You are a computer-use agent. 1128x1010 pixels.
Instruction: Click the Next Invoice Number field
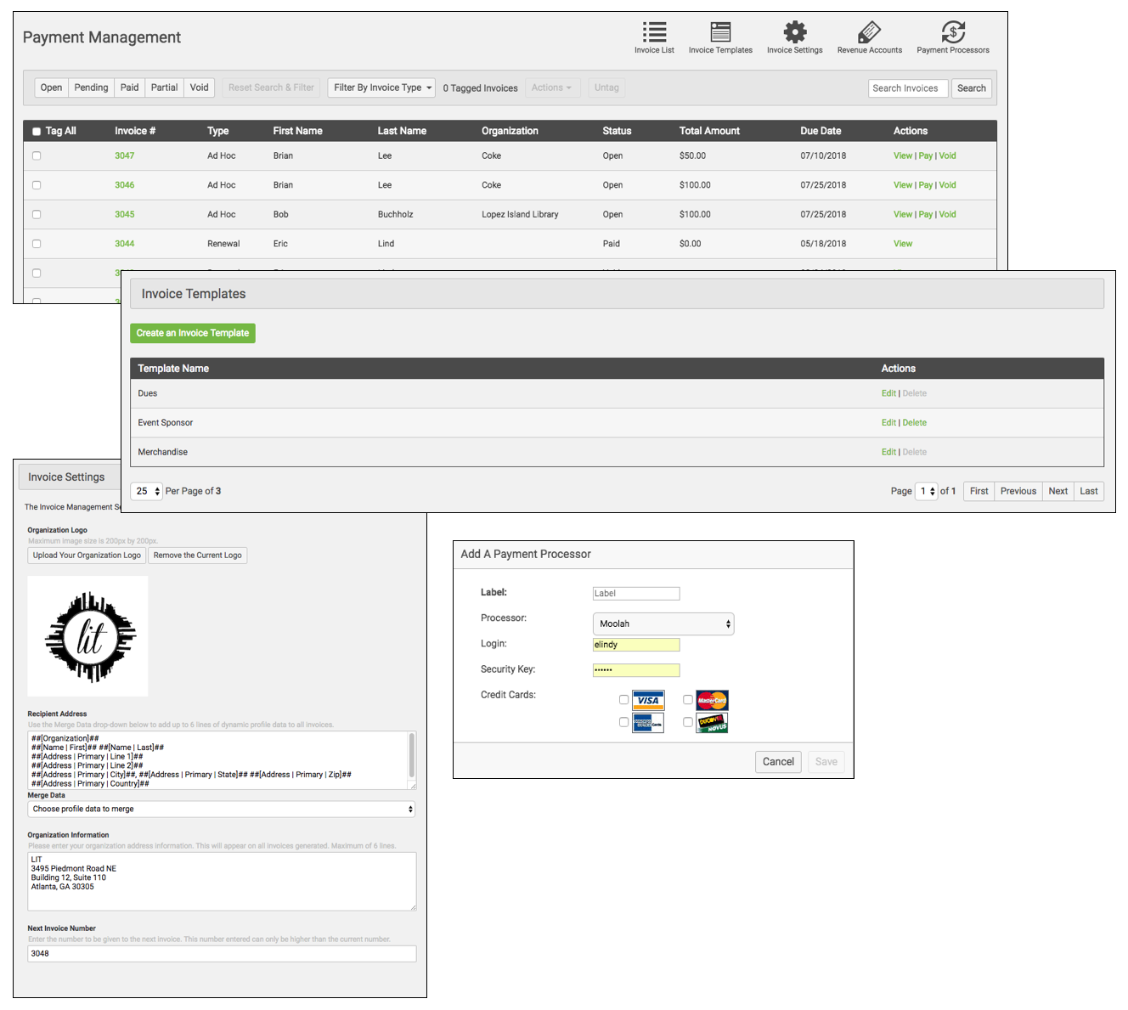tap(222, 954)
